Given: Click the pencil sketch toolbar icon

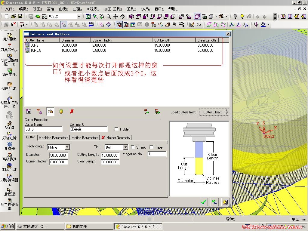Looking at the screenshot, I should pos(192,25).
